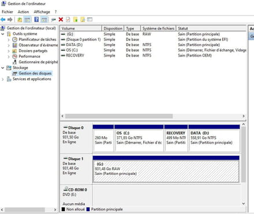Open Help with the blue question mark icon
254x214 pixels.
coord(36,20)
